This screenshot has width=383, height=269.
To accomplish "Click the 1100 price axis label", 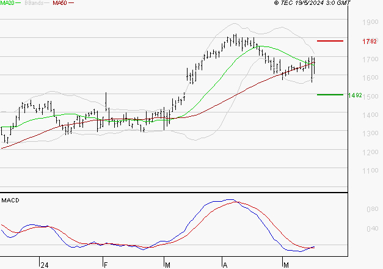I will (x=370, y=171).
